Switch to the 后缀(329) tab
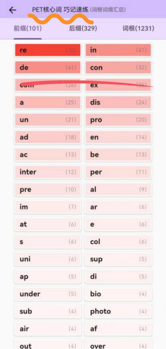The width and height of the screenshot is (166, 349). pyautogui.click(x=83, y=29)
